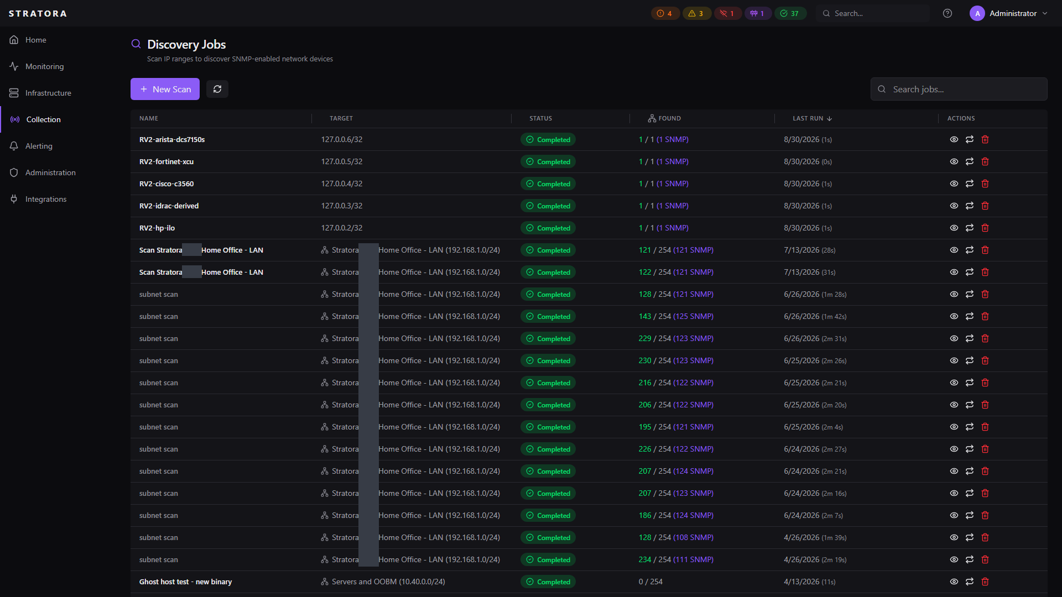Viewport: 1062px width, 597px height.
Task: Delete the scan that found 195 / 254
Action: (x=985, y=427)
